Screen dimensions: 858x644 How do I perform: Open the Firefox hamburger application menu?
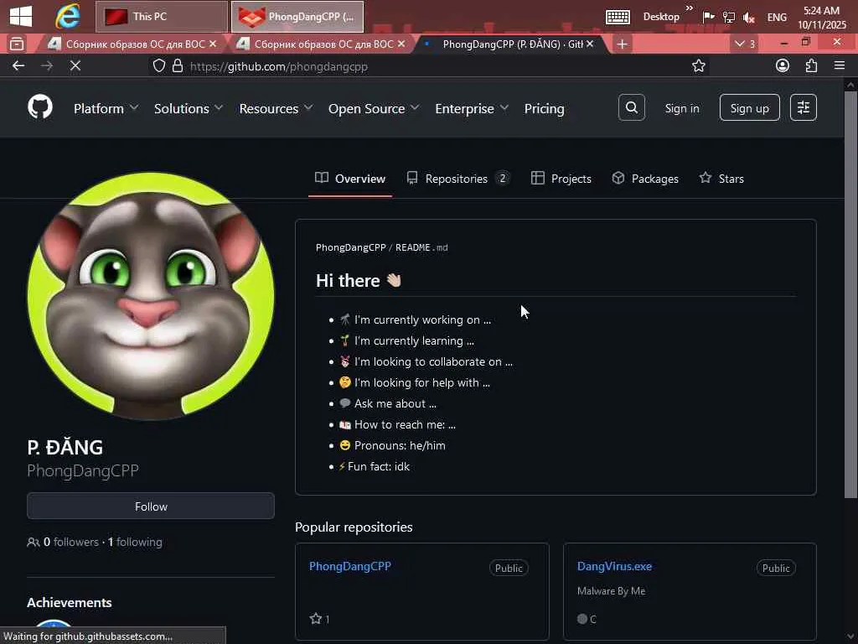840,65
